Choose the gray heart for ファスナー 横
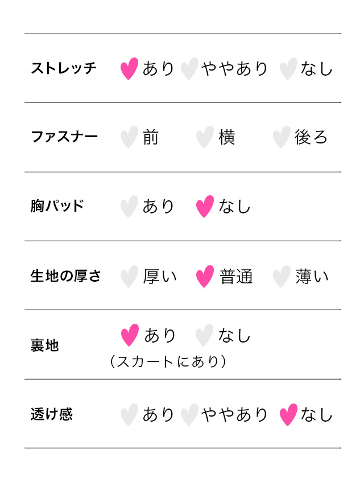Image resolution: width=364 pixels, height=486 pixels. click(x=205, y=137)
